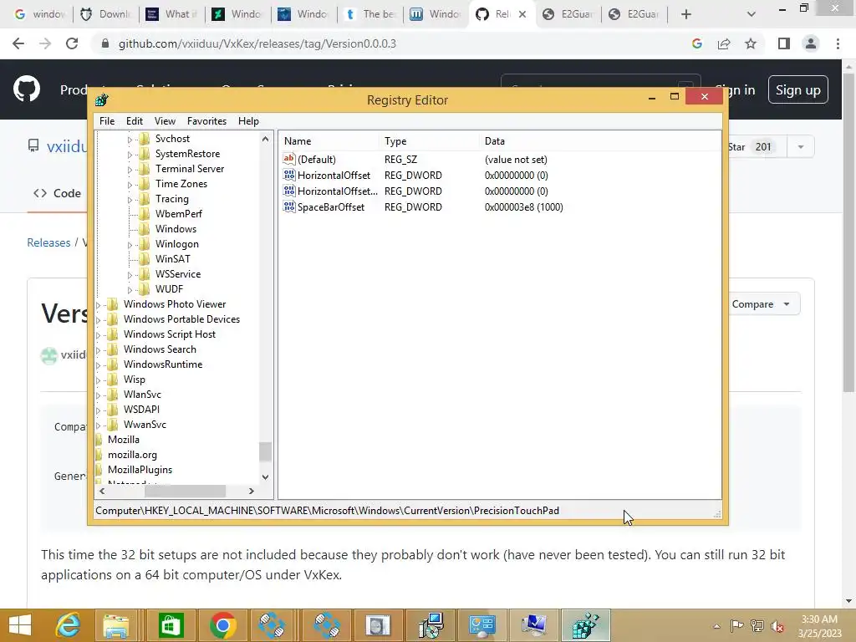Open the Chrome profile avatar icon
This screenshot has height=642, width=856.
(x=811, y=43)
